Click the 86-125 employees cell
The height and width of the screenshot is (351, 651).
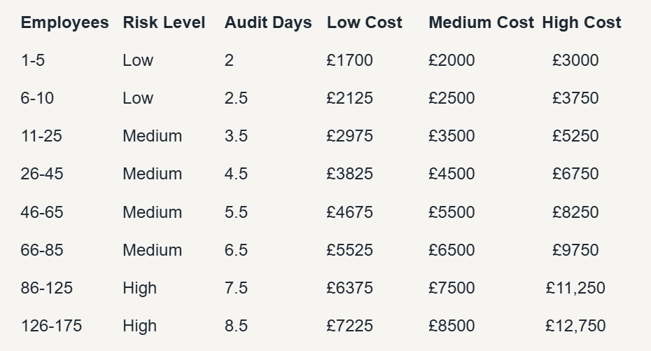pos(47,288)
